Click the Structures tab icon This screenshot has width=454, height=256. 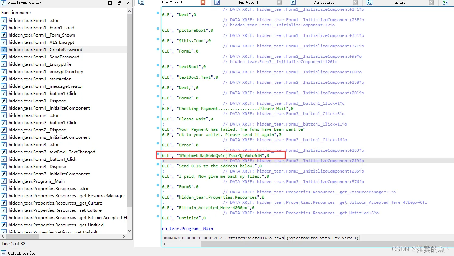click(x=293, y=2)
